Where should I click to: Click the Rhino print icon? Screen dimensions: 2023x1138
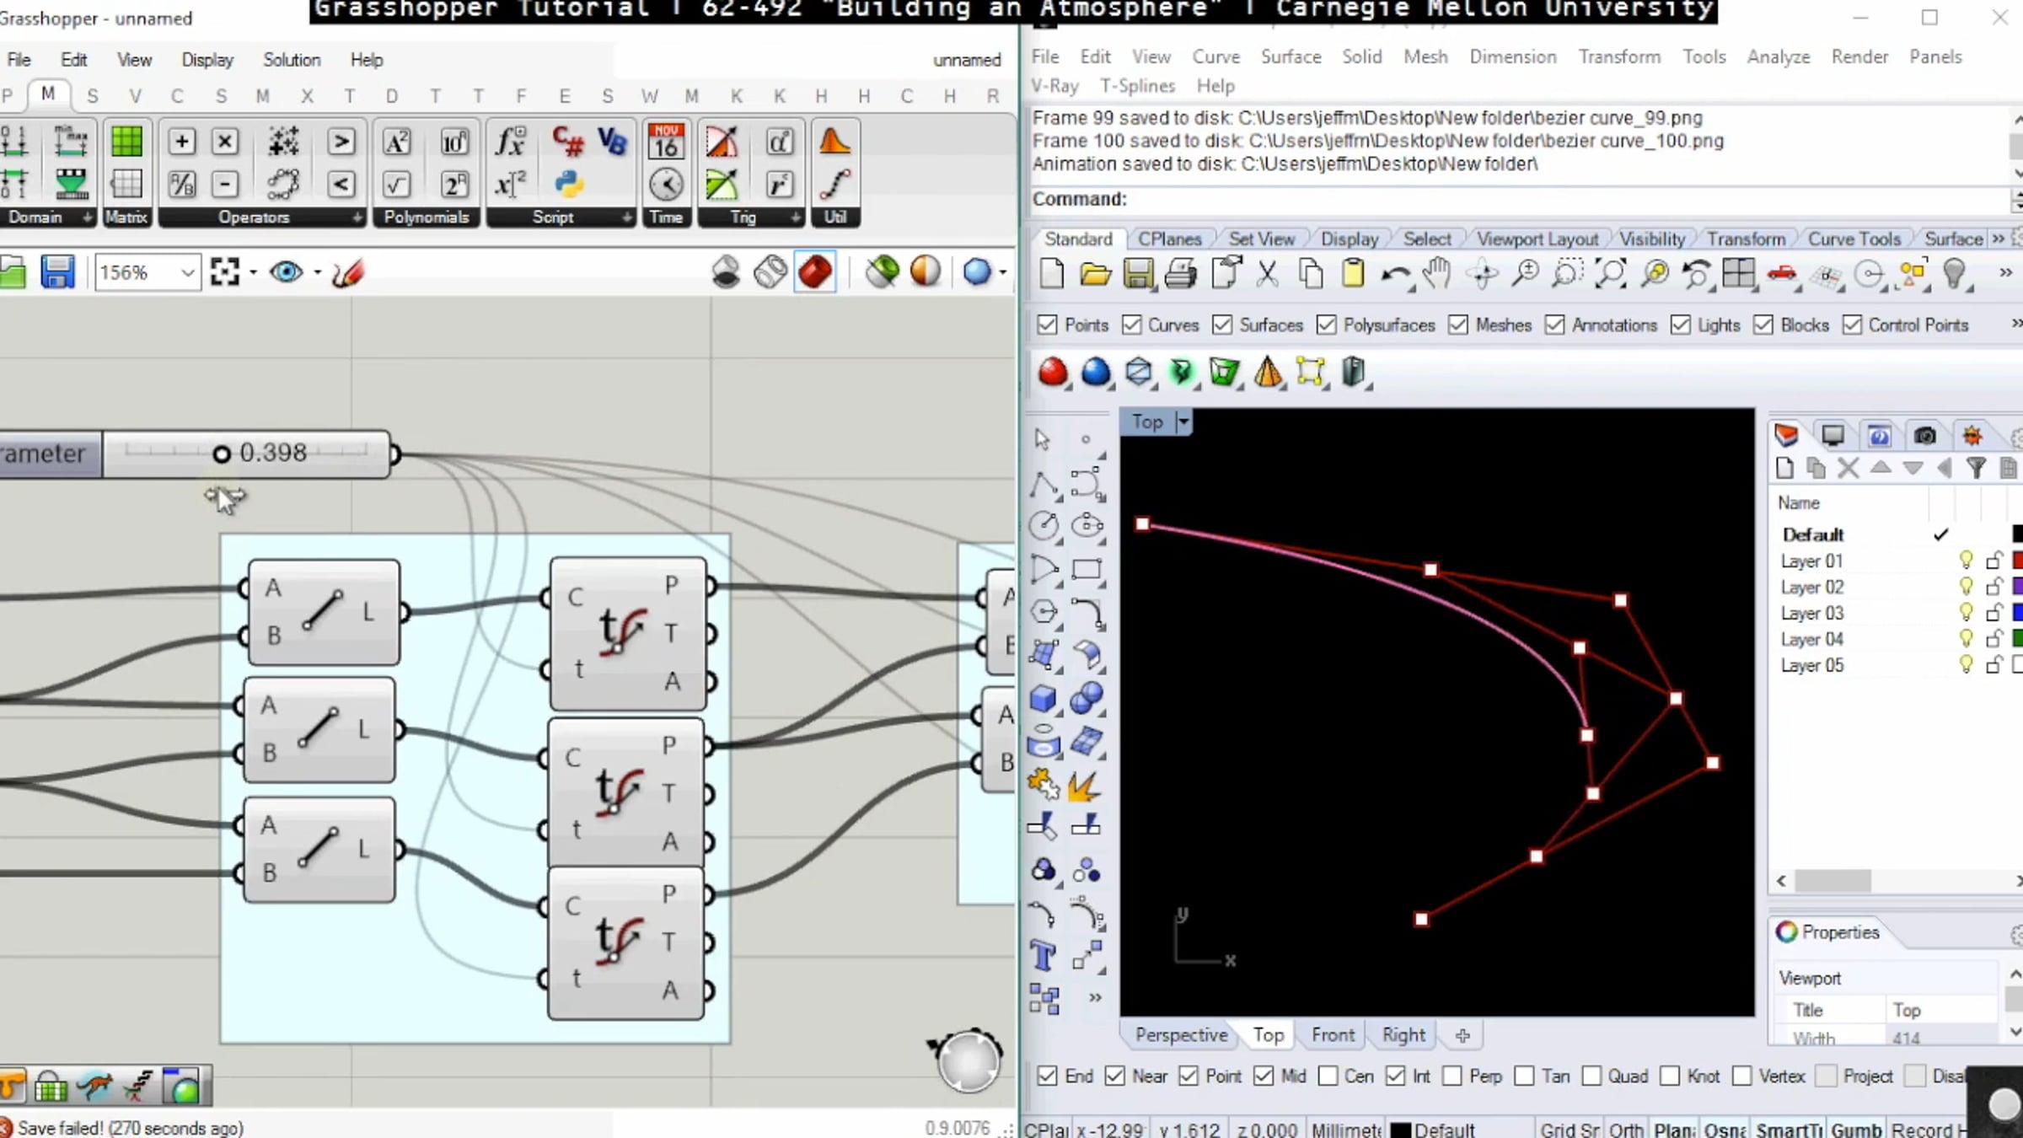(1181, 274)
